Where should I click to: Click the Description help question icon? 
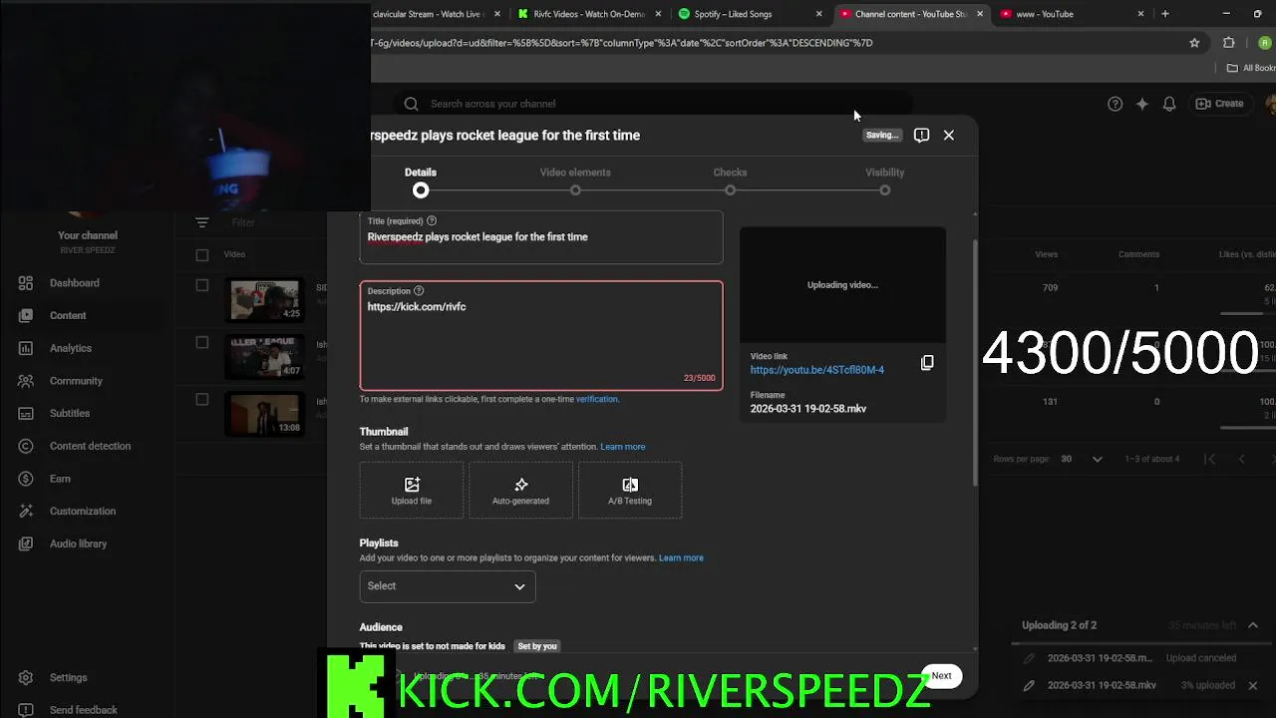419,291
